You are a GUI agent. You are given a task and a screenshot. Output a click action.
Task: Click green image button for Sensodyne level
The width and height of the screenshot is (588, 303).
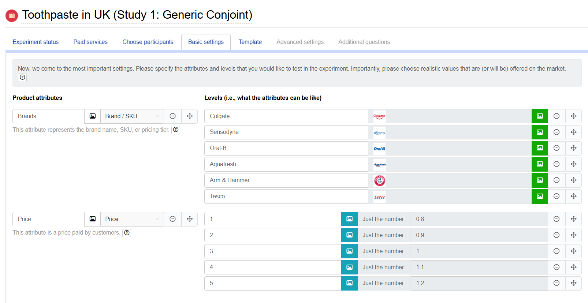coord(540,132)
